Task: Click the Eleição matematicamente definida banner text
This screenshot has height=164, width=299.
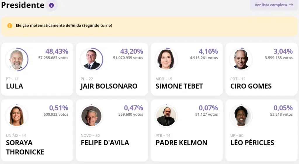Action: coord(64,26)
